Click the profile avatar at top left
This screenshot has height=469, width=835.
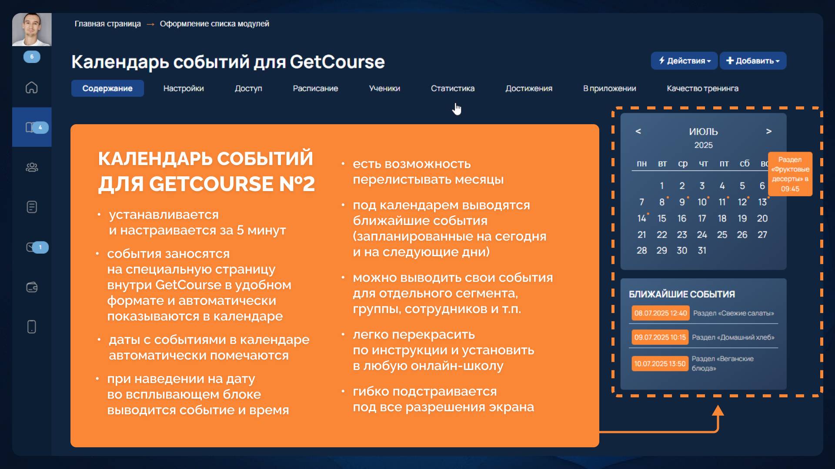(x=32, y=30)
